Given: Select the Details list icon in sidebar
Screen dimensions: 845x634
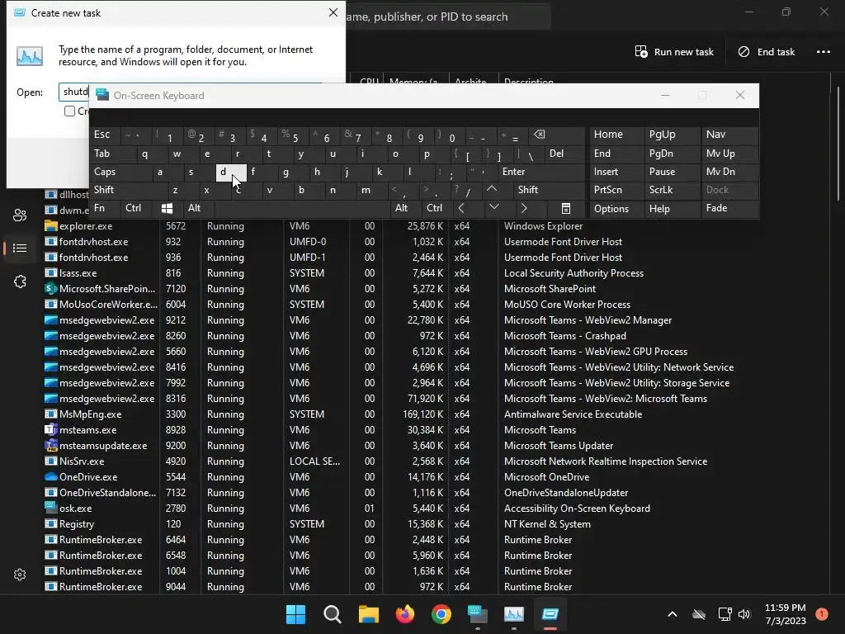Looking at the screenshot, I should [20, 248].
